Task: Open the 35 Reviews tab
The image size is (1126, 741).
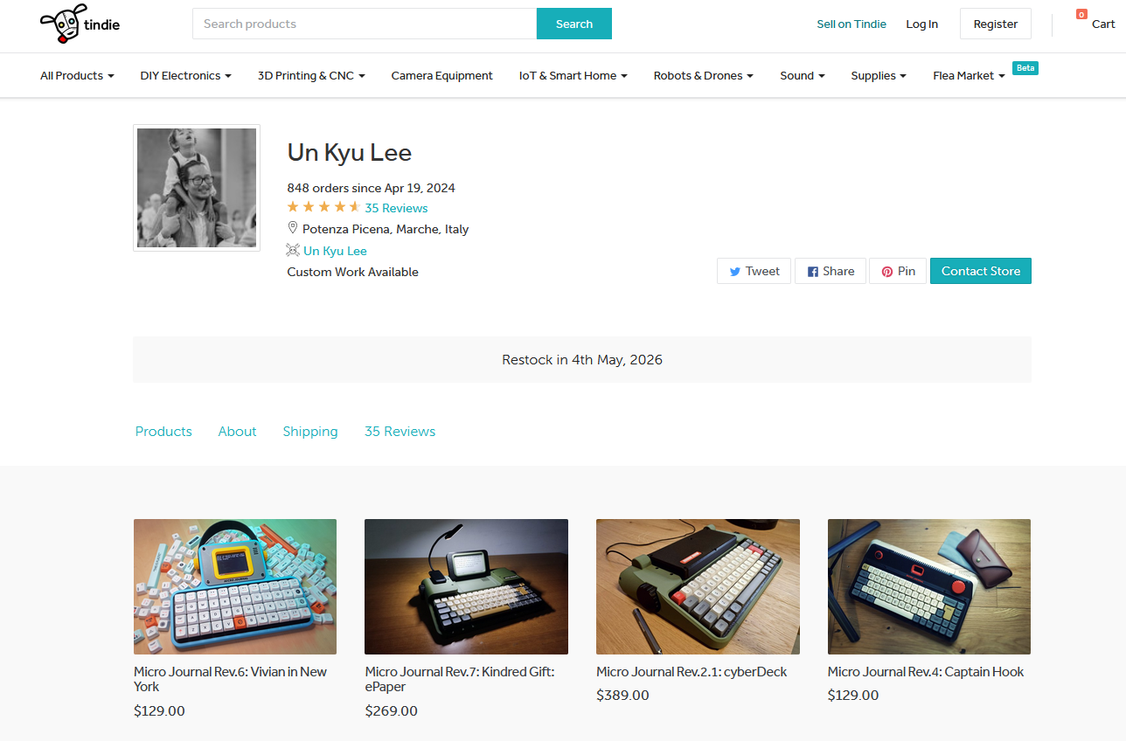Action: tap(400, 432)
